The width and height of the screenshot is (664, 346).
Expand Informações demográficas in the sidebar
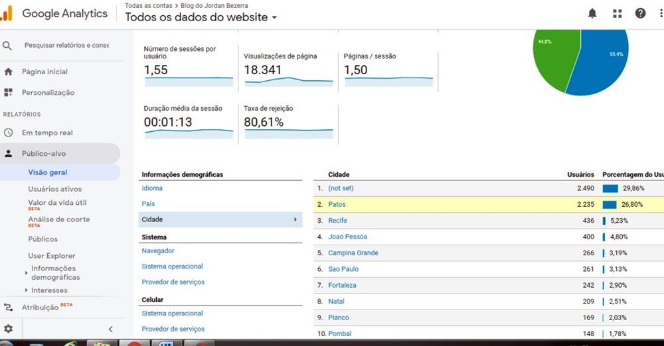(56, 273)
